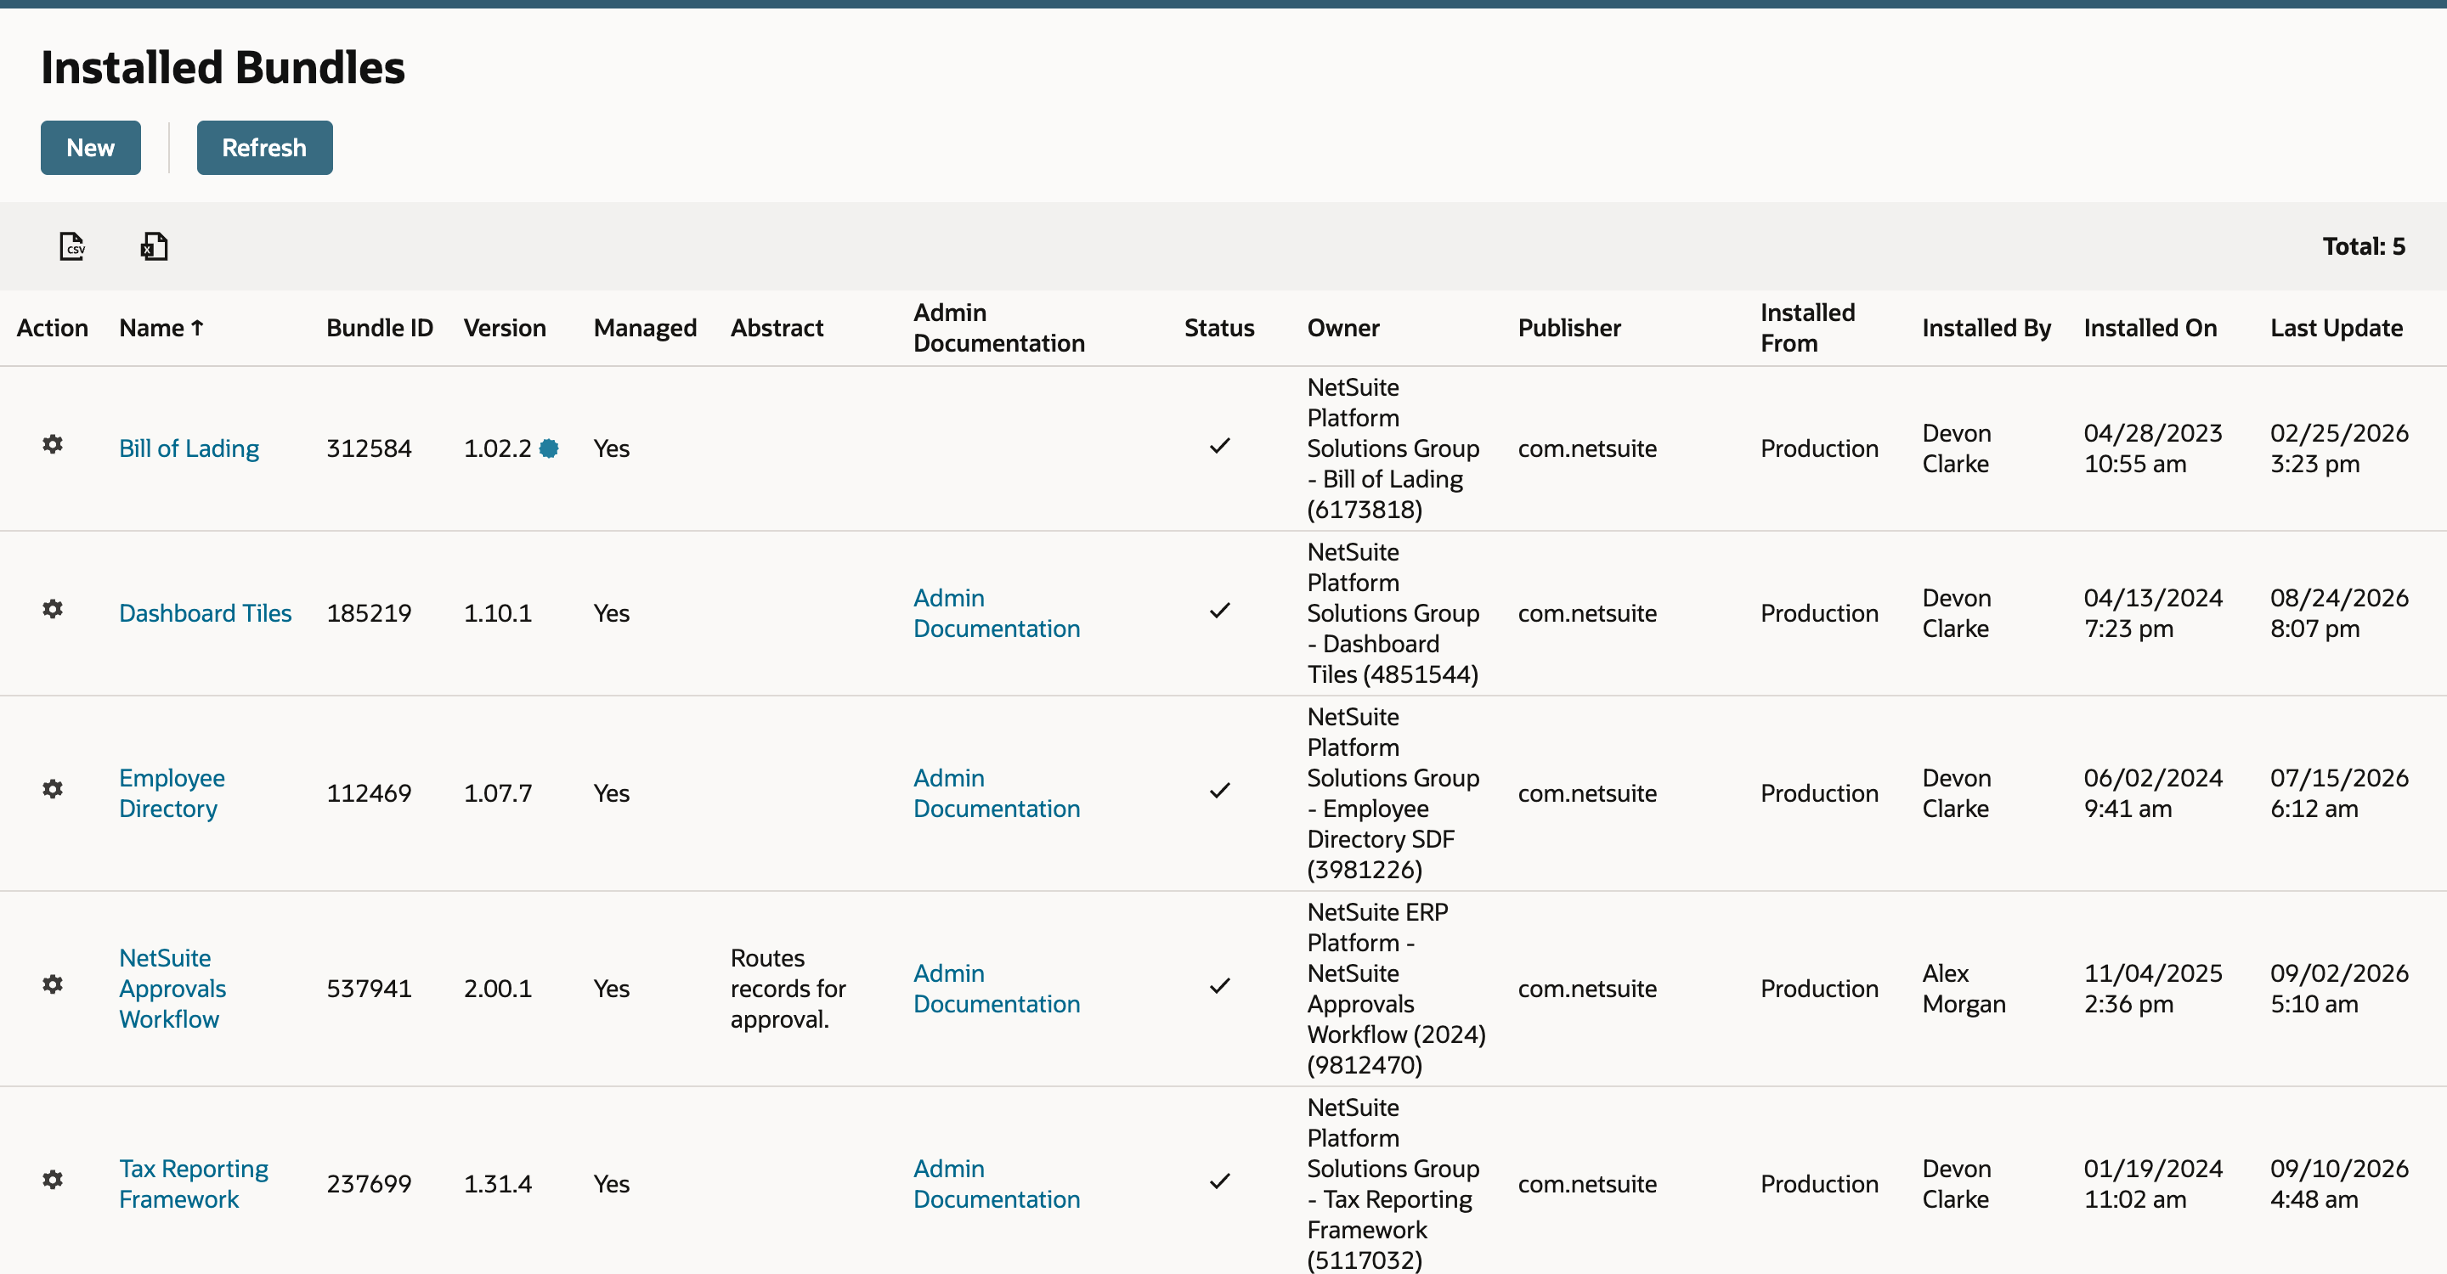
Task: View Admin Documentation for Tax Reporting Framework
Action: [x=997, y=1184]
